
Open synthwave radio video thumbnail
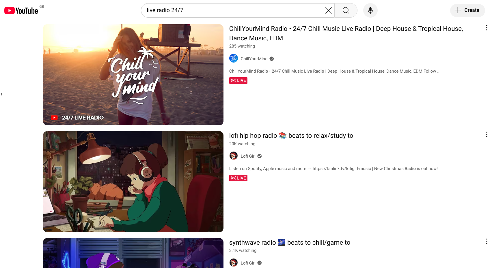[x=133, y=253]
